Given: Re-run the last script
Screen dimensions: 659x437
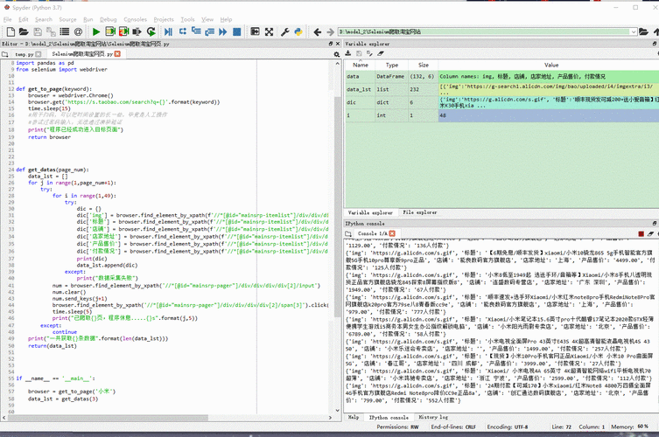Looking at the screenshot, I should tap(151, 31).
